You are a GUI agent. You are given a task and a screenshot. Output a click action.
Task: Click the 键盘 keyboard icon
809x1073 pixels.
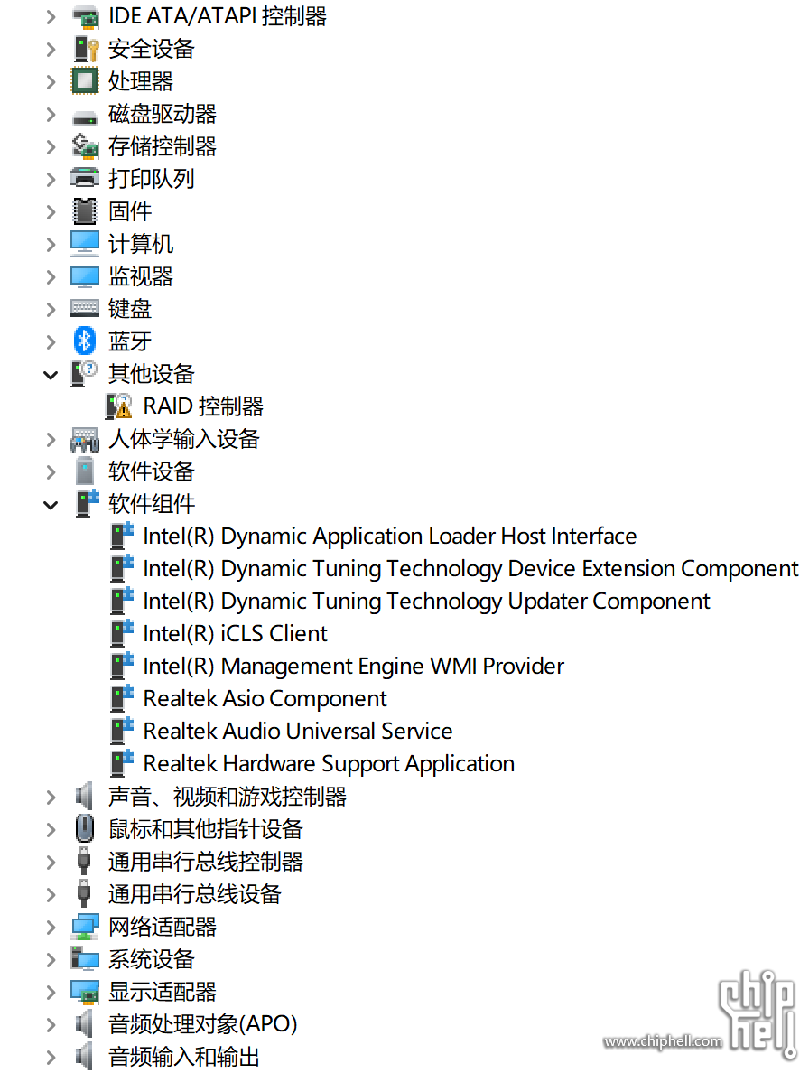click(x=85, y=309)
